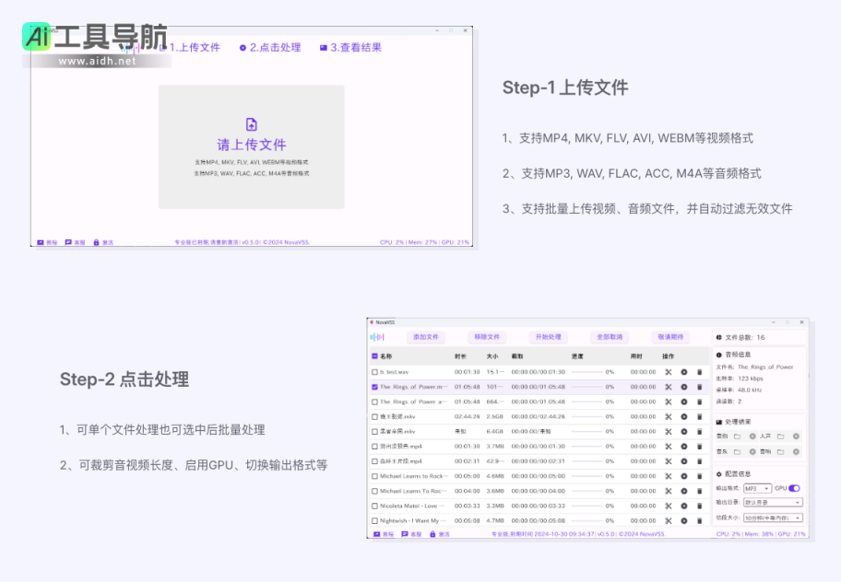Viewport: 841px width, 582px height.
Task: Check the box for b_test.wav
Action: (x=374, y=372)
